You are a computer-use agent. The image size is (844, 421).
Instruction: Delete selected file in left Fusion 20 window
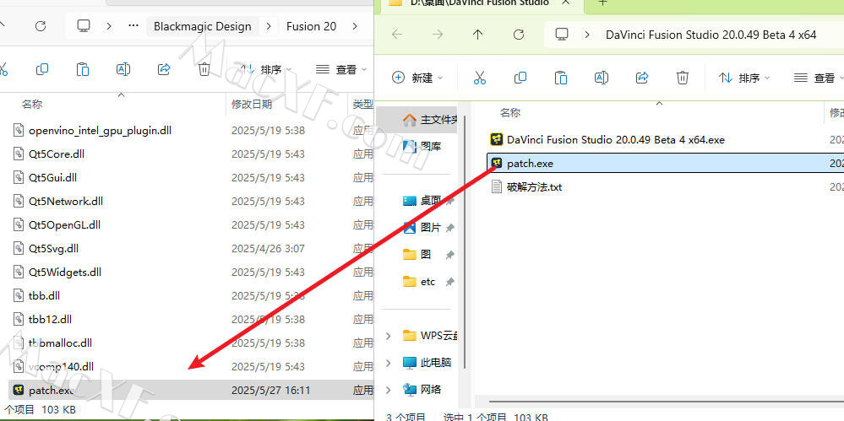[x=204, y=69]
